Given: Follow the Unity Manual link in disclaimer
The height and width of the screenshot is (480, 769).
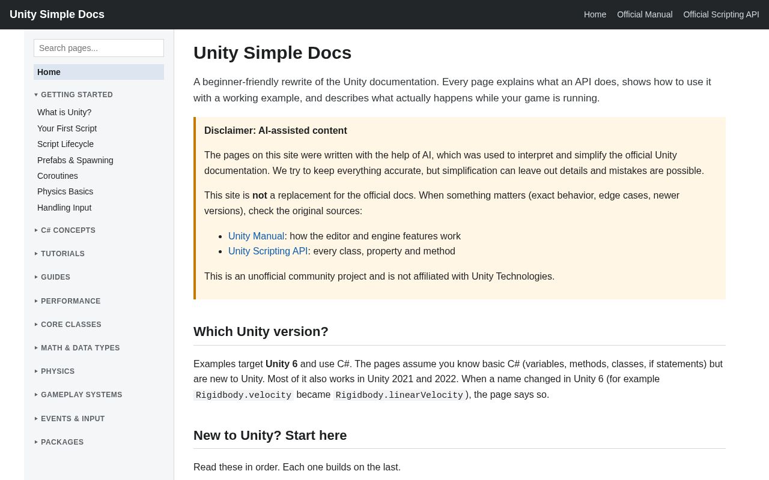Looking at the screenshot, I should (256, 236).
